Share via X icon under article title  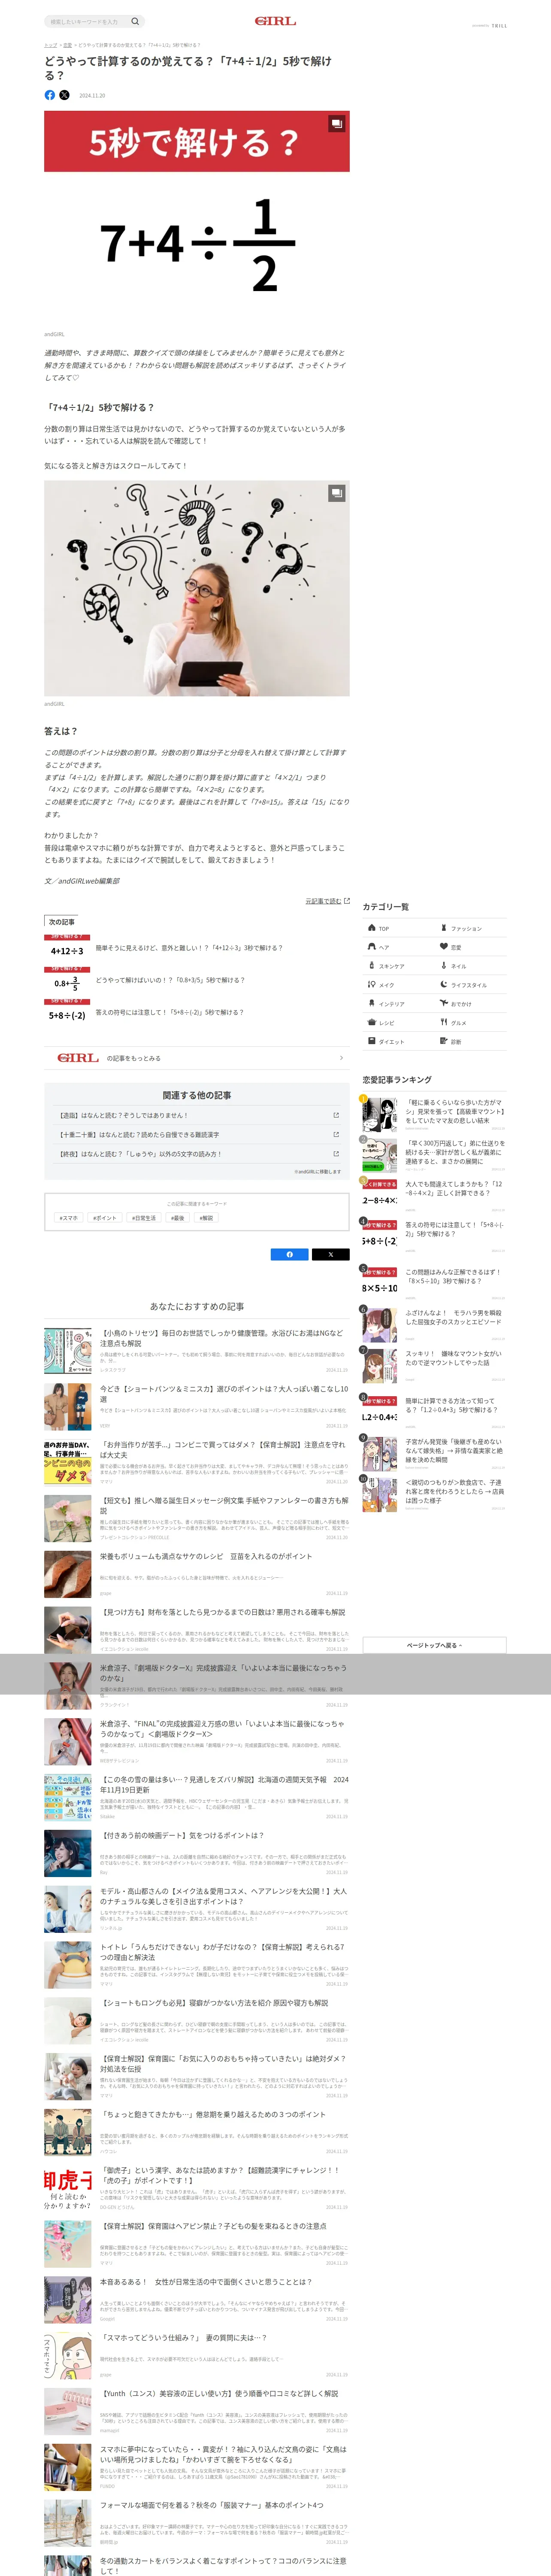(64, 95)
